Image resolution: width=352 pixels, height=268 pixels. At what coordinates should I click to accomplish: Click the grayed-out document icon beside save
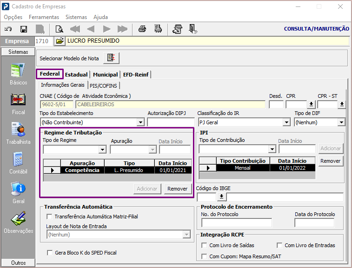pyautogui.click(x=40, y=29)
